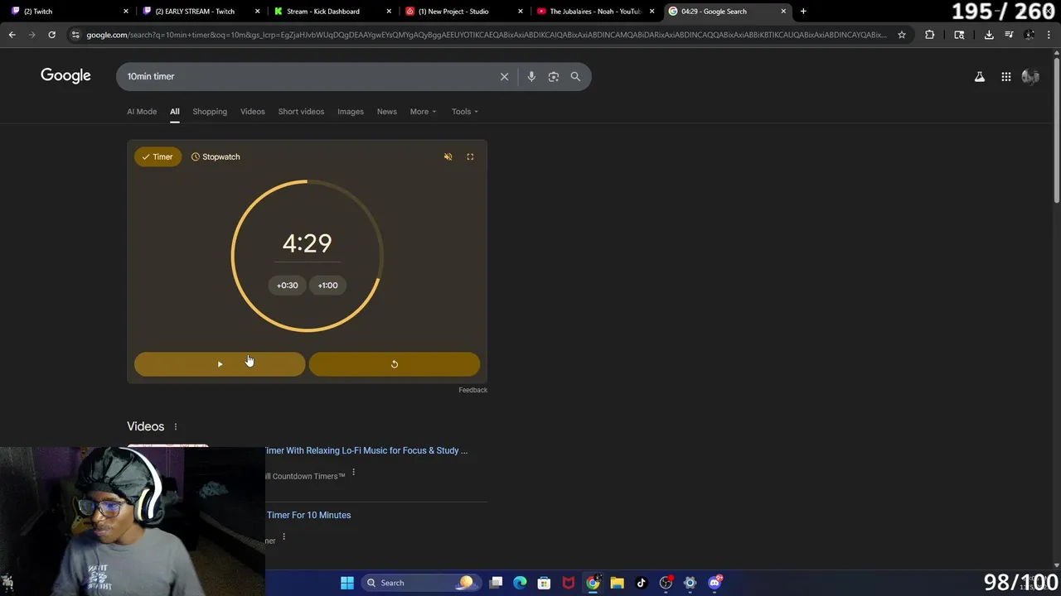This screenshot has width=1061, height=596.
Task: Open a new browser tab
Action: 803,12
